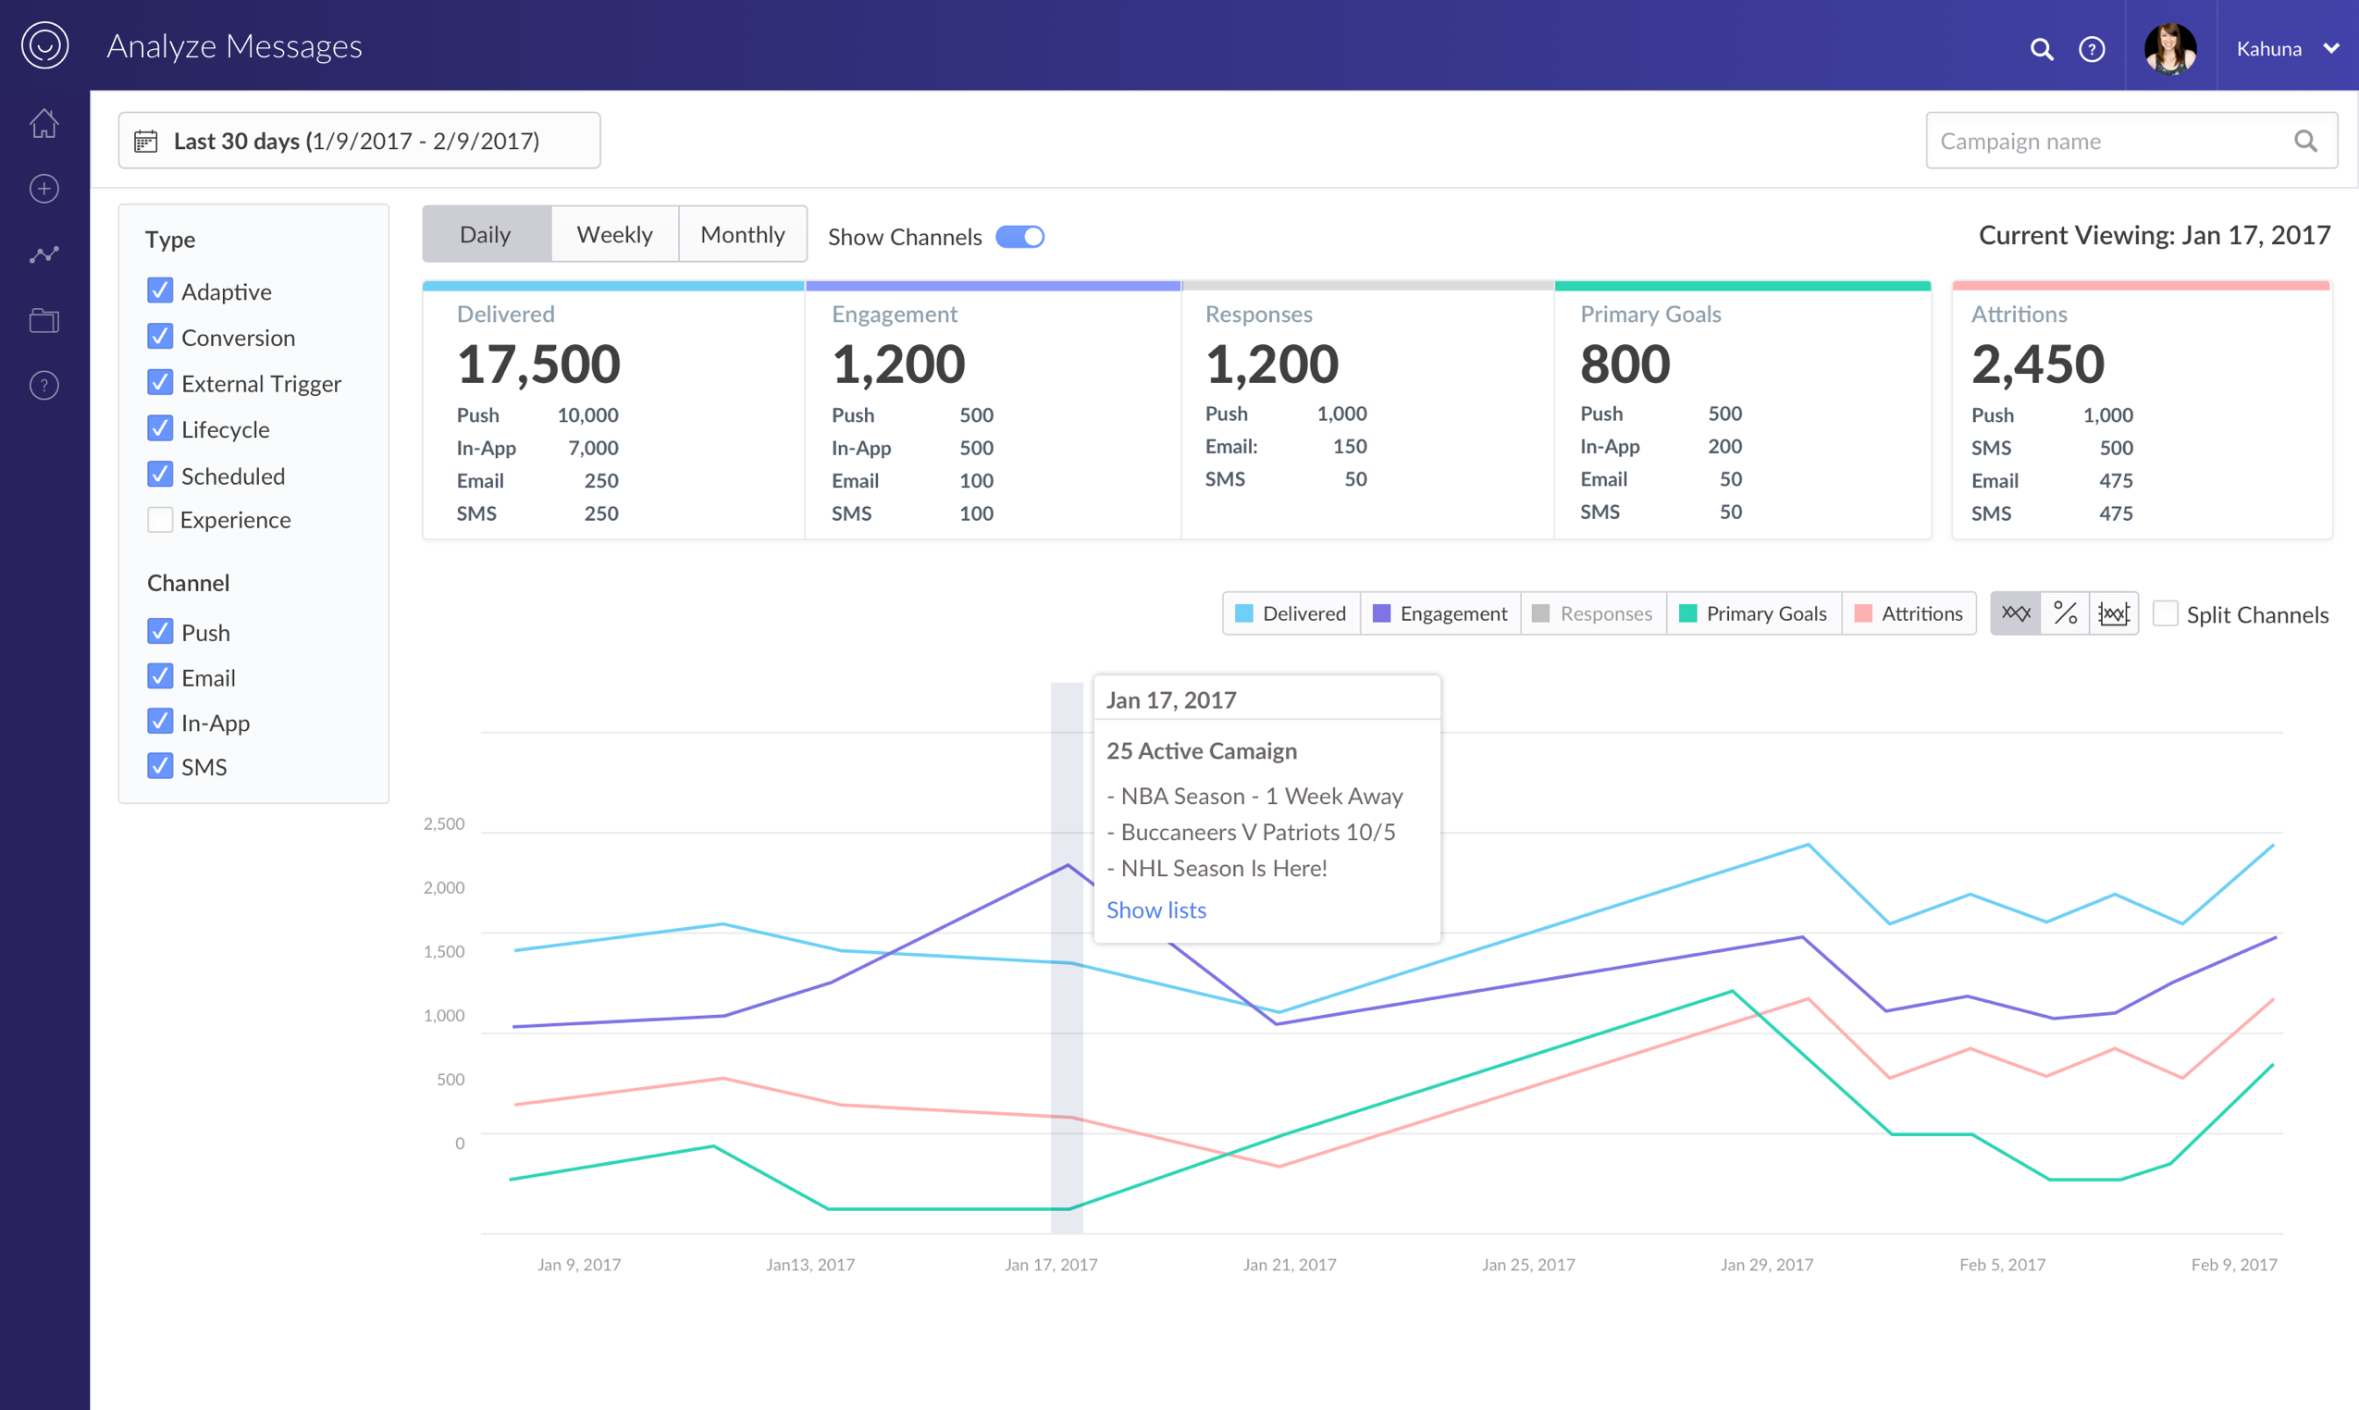The image size is (2359, 1410).
Task: Toggle the Engagement legend color swatch
Action: (x=1381, y=613)
